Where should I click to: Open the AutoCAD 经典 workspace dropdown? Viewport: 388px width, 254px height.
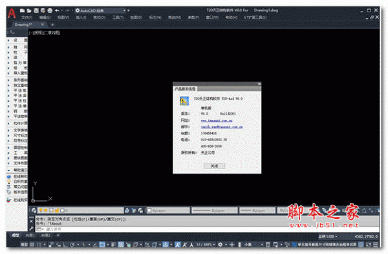[100, 10]
